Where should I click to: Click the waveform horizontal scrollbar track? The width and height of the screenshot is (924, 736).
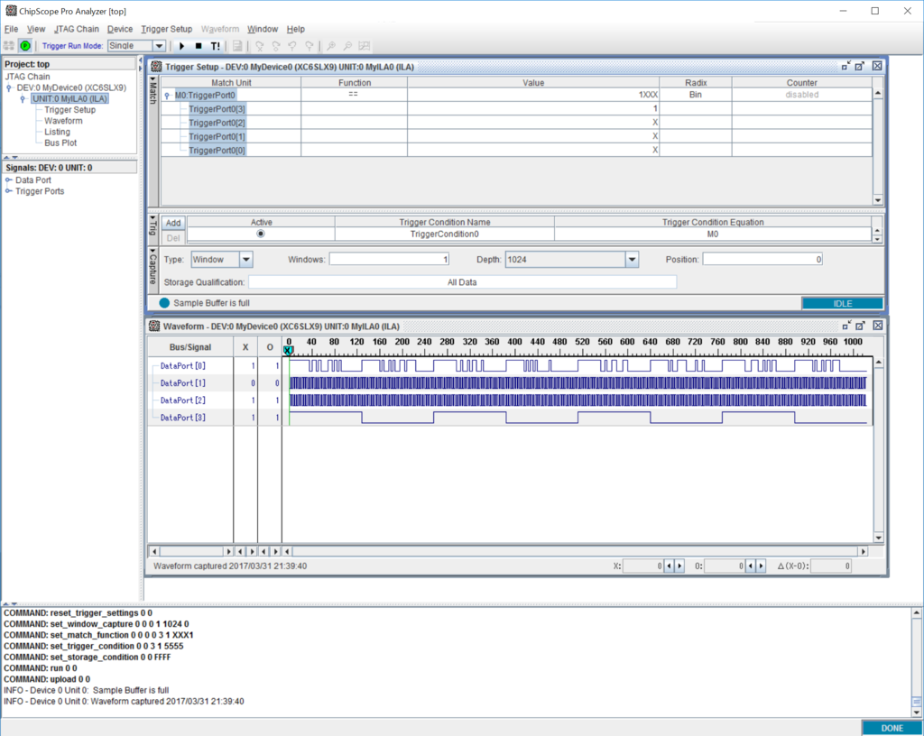tap(575, 551)
